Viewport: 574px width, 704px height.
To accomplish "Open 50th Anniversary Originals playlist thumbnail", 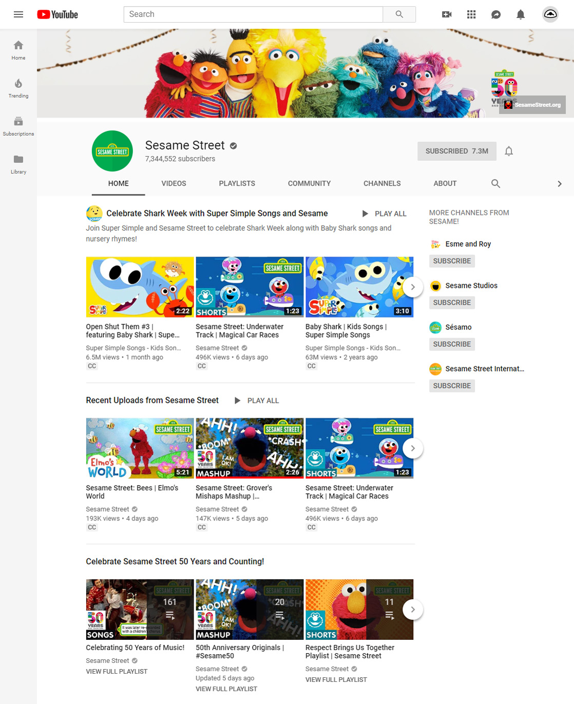I will point(250,609).
